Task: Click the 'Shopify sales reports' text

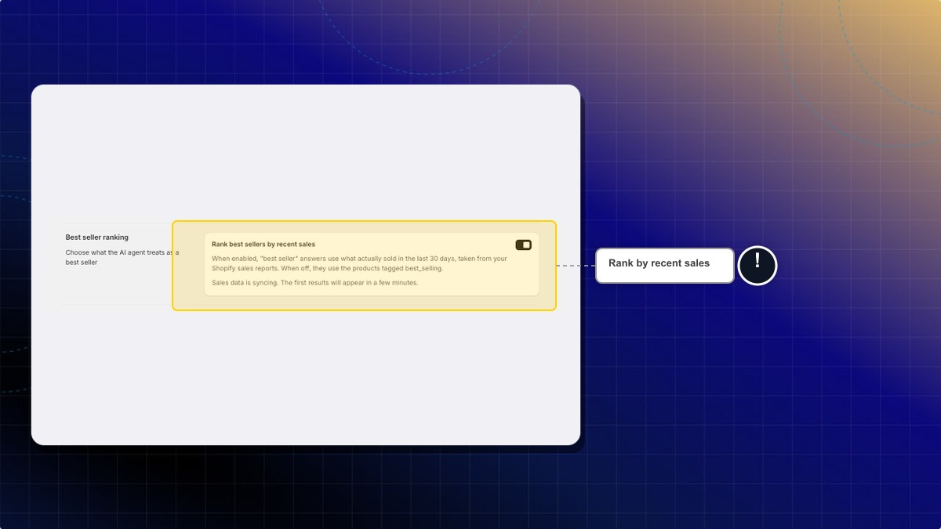Action: click(x=245, y=268)
